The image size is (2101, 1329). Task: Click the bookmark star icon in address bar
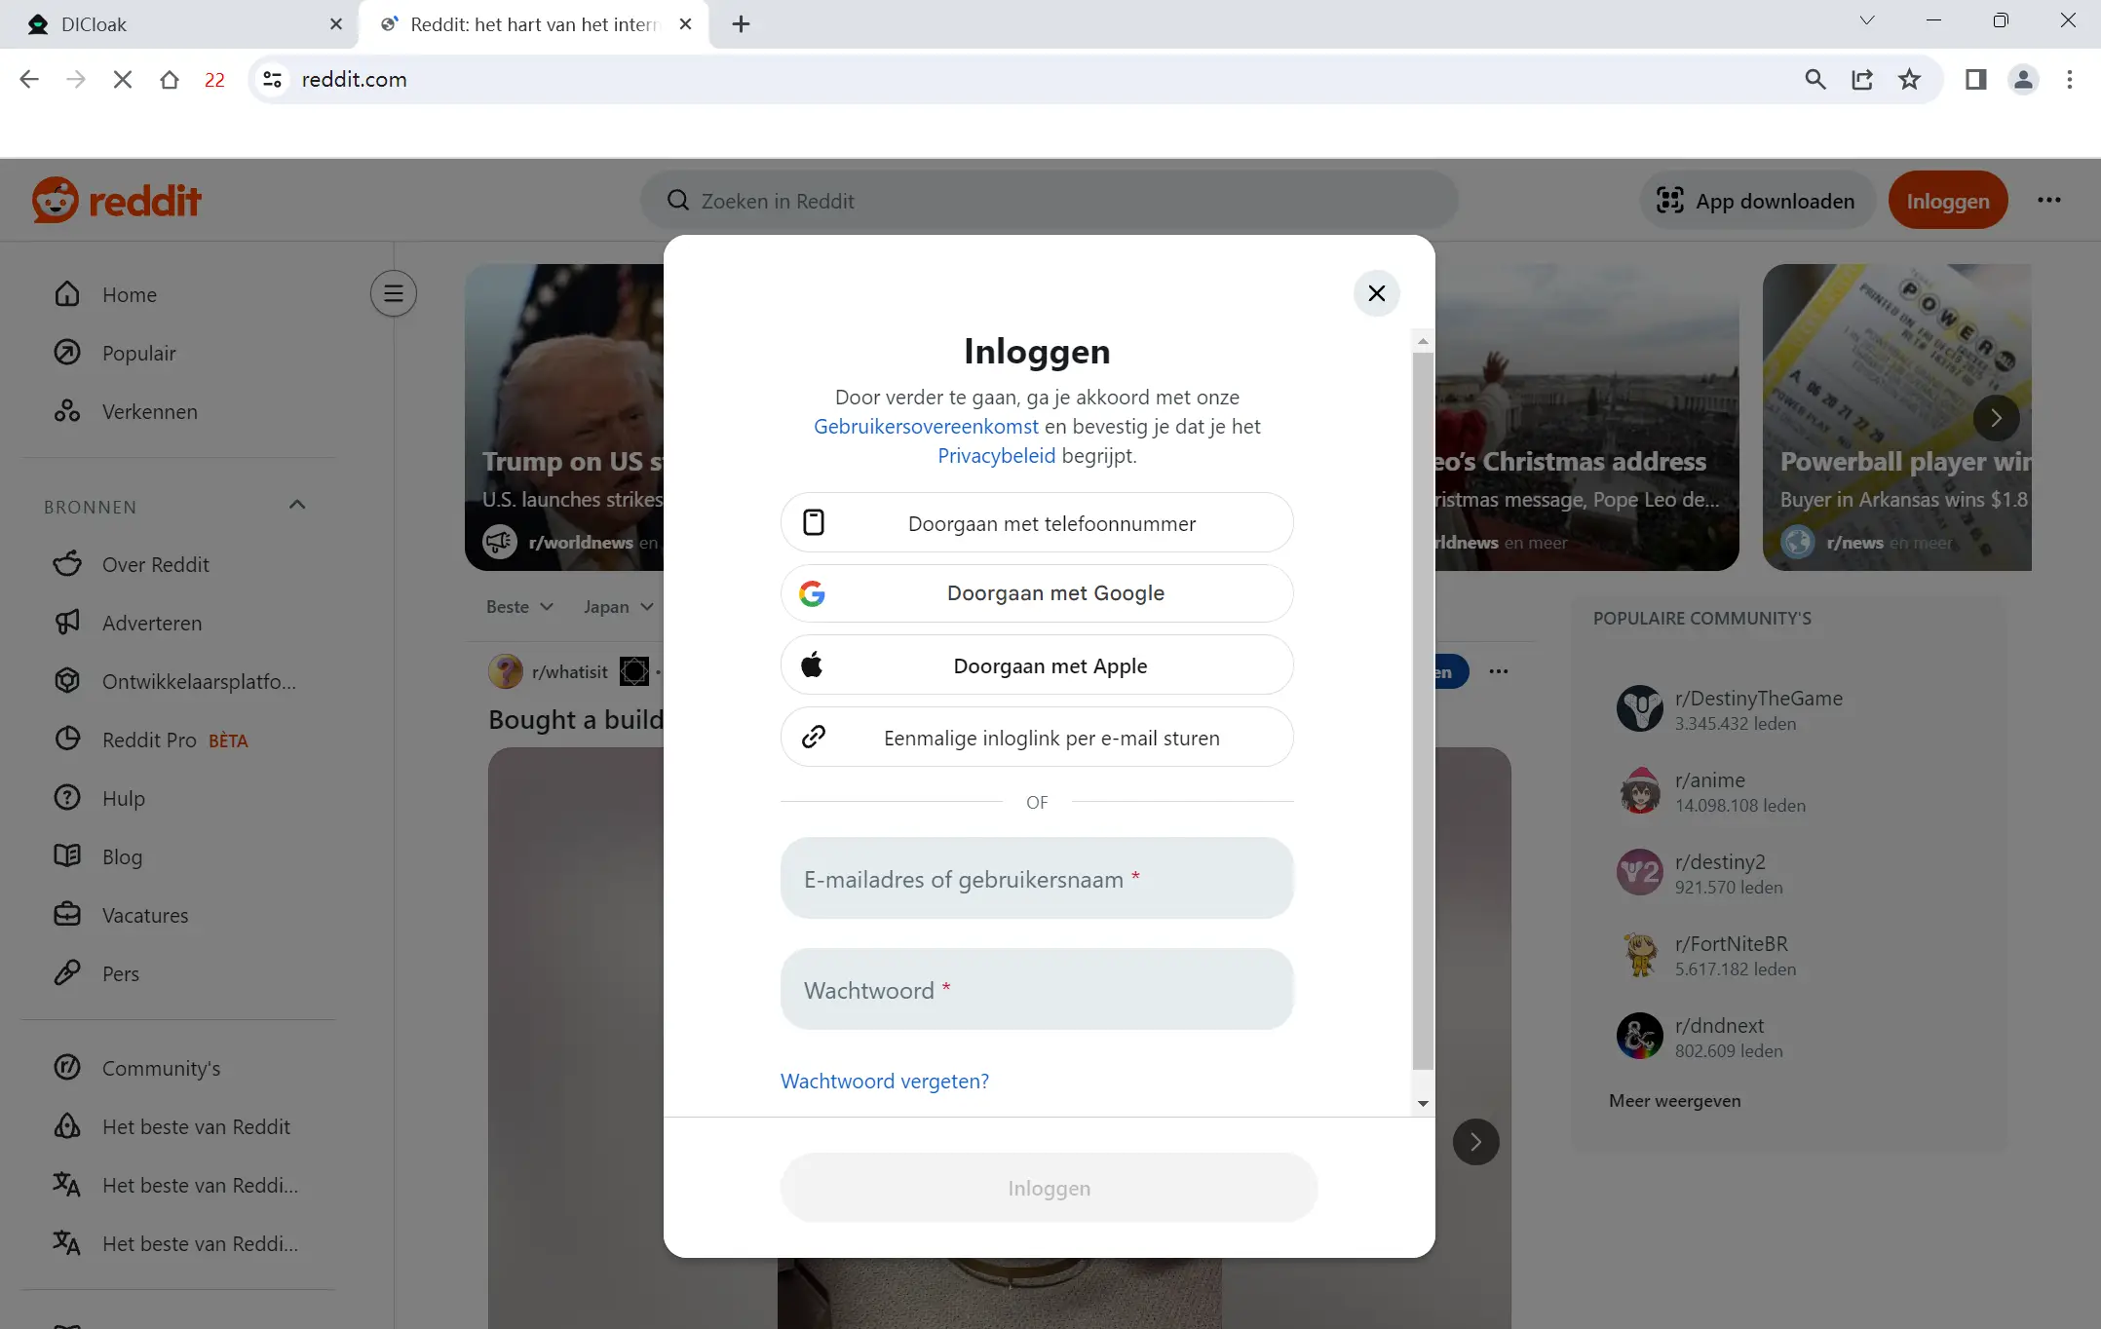point(1909,80)
